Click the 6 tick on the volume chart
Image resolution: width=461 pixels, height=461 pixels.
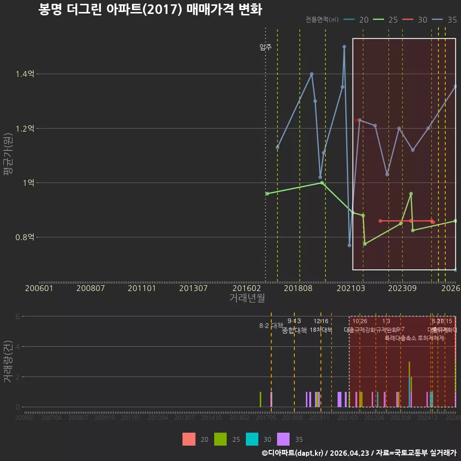point(18,316)
